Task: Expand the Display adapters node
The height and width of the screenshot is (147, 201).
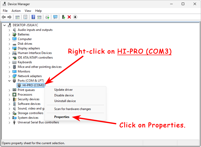Action: (x=10, y=48)
